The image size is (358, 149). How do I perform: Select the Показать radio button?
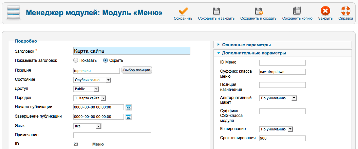[76, 60]
